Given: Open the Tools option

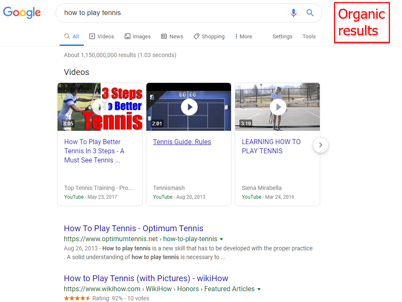Looking at the screenshot, I should tap(309, 36).
